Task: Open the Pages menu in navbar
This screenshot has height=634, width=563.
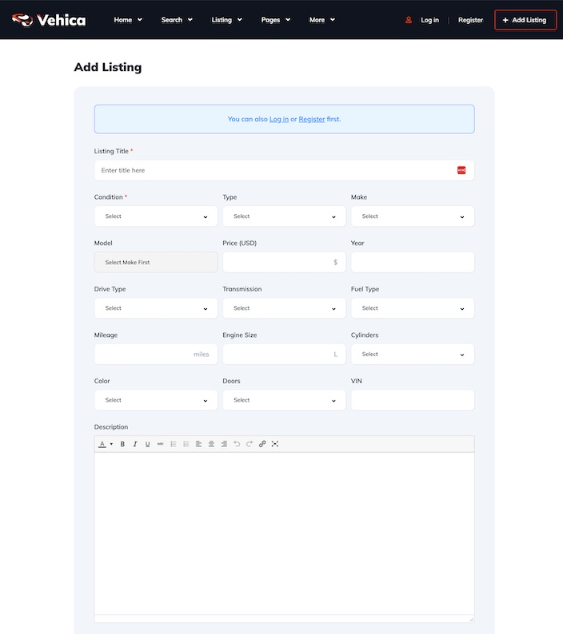Action: click(275, 20)
